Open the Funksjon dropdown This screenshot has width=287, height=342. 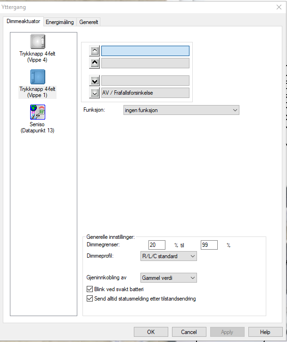[180, 110]
